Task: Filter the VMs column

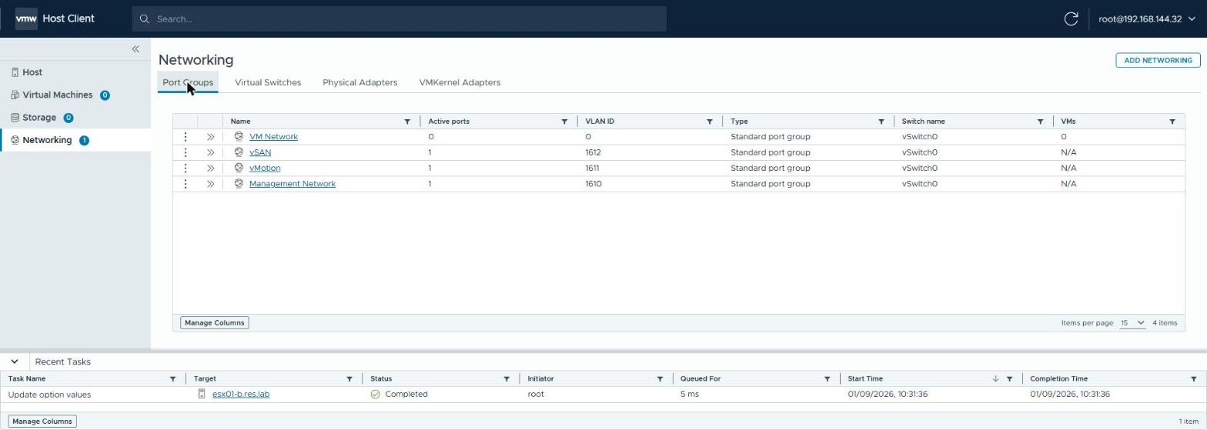Action: point(1172,122)
